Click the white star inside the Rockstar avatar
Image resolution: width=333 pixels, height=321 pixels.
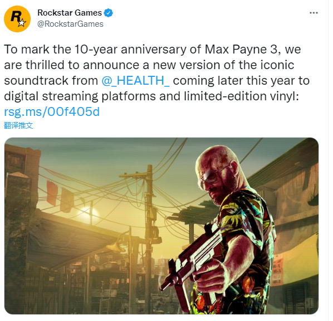click(22, 22)
